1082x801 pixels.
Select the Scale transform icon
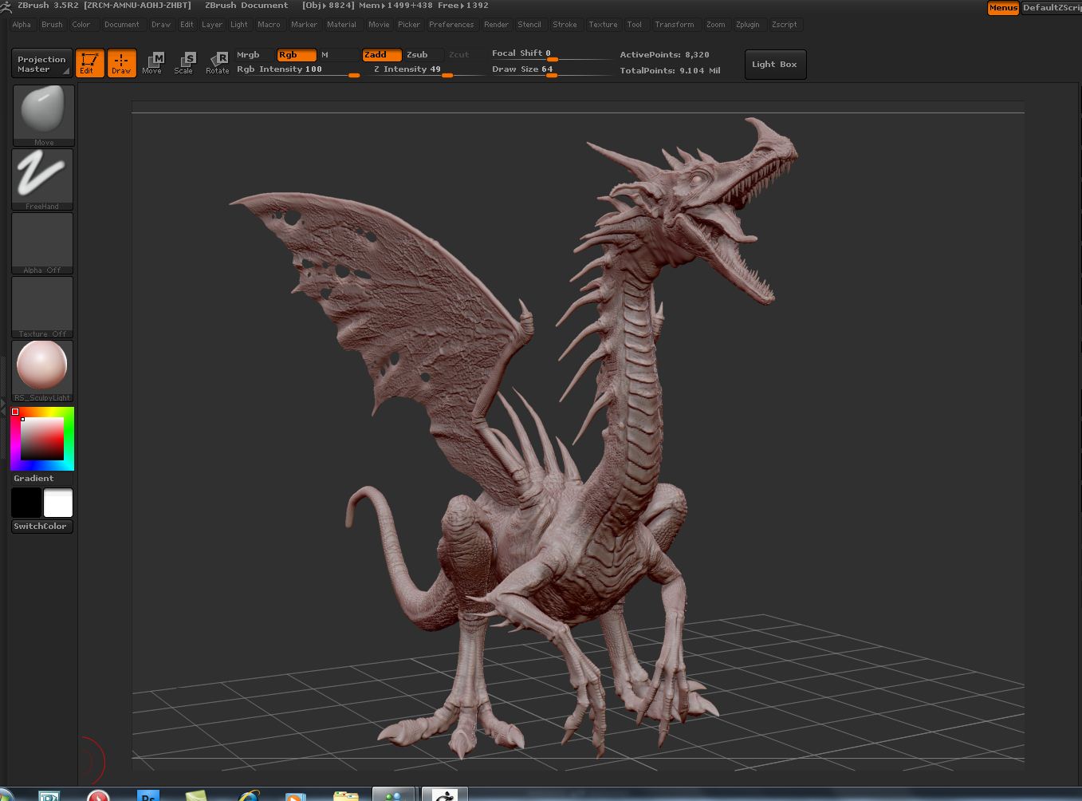pos(184,63)
